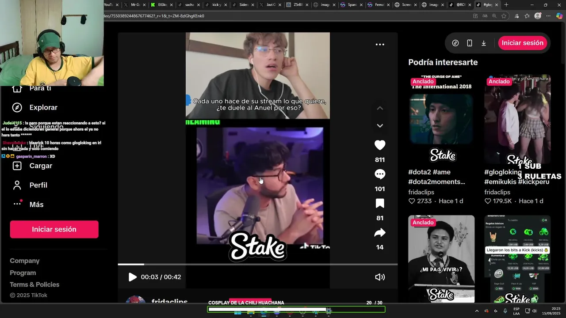This screenshot has width=566, height=318.
Task: Open the #glogloking recommended video thumbnail
Action: [x=517, y=119]
